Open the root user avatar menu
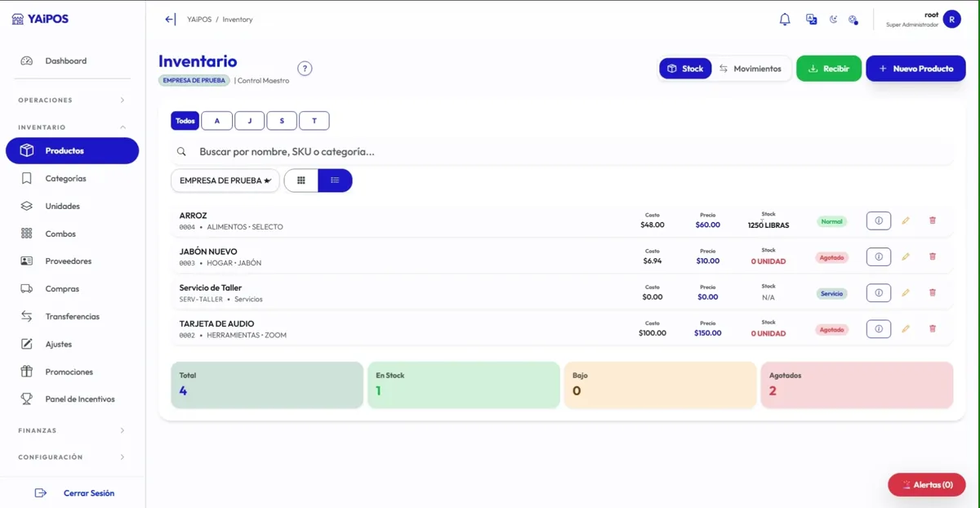This screenshot has height=508, width=980. click(x=951, y=19)
